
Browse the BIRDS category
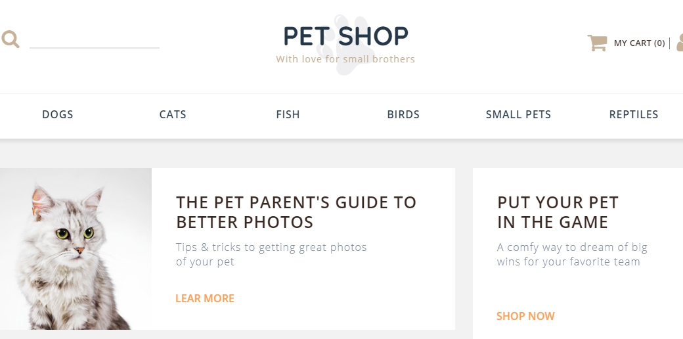click(403, 114)
